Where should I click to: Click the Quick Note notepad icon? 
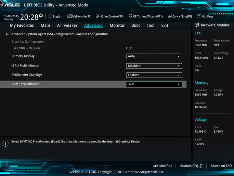(x=170, y=16)
